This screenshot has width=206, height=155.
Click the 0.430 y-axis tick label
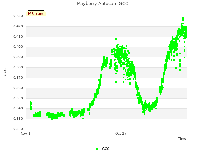[18, 16]
